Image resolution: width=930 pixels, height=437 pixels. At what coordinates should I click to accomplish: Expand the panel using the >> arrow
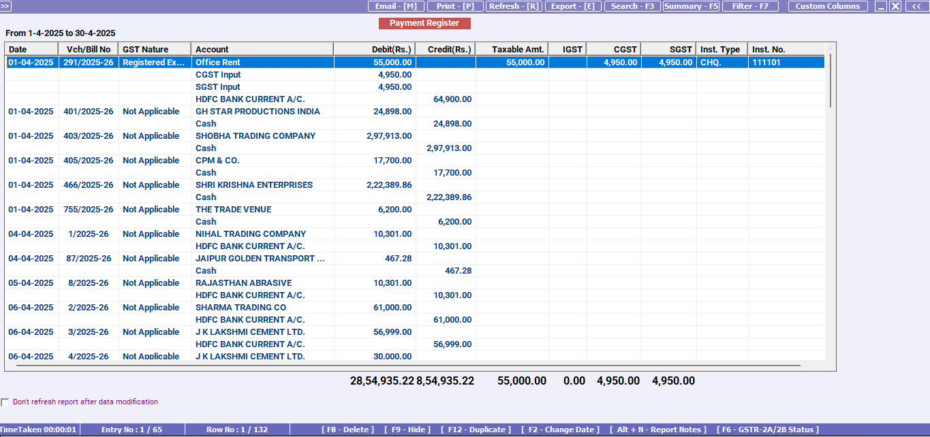click(6, 6)
